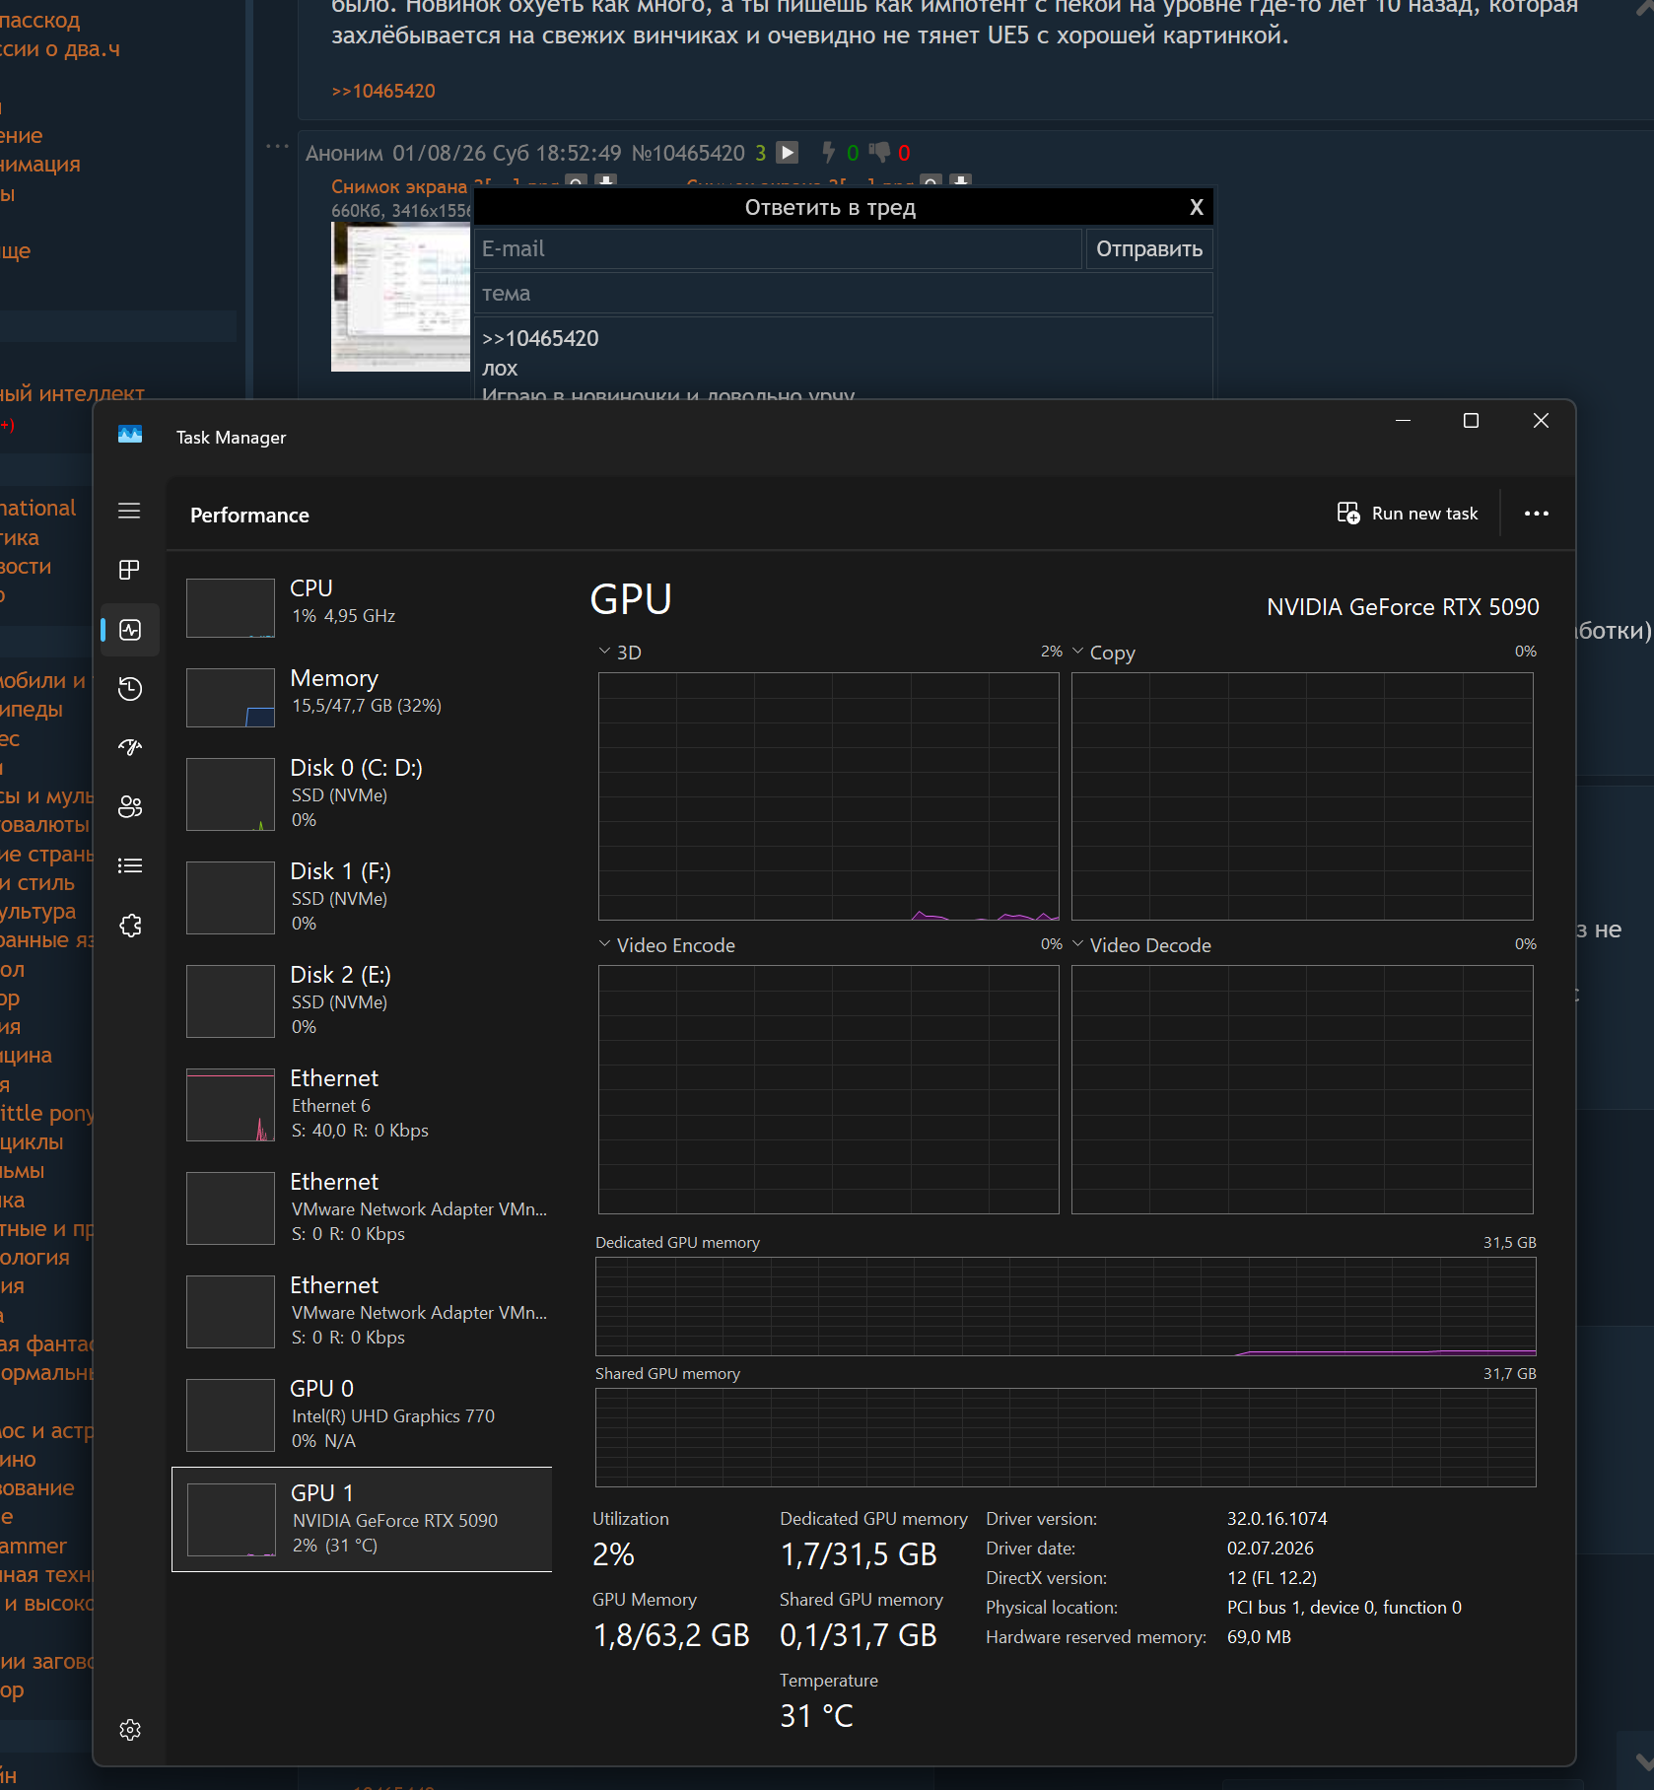Click driver version value 32.0.16.1074

coord(1277,1519)
